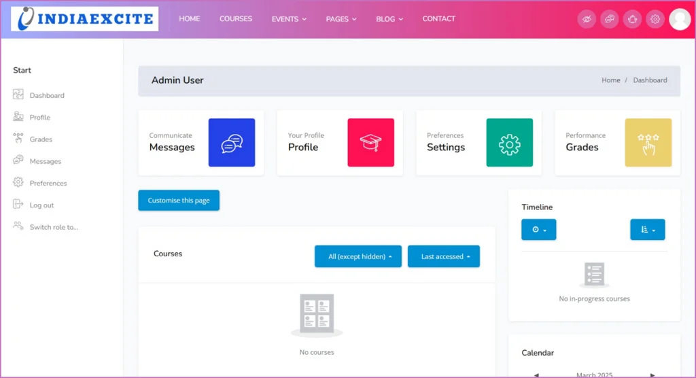The height and width of the screenshot is (378, 696).
Task: Open the settings gear icon in the header
Action: point(655,19)
